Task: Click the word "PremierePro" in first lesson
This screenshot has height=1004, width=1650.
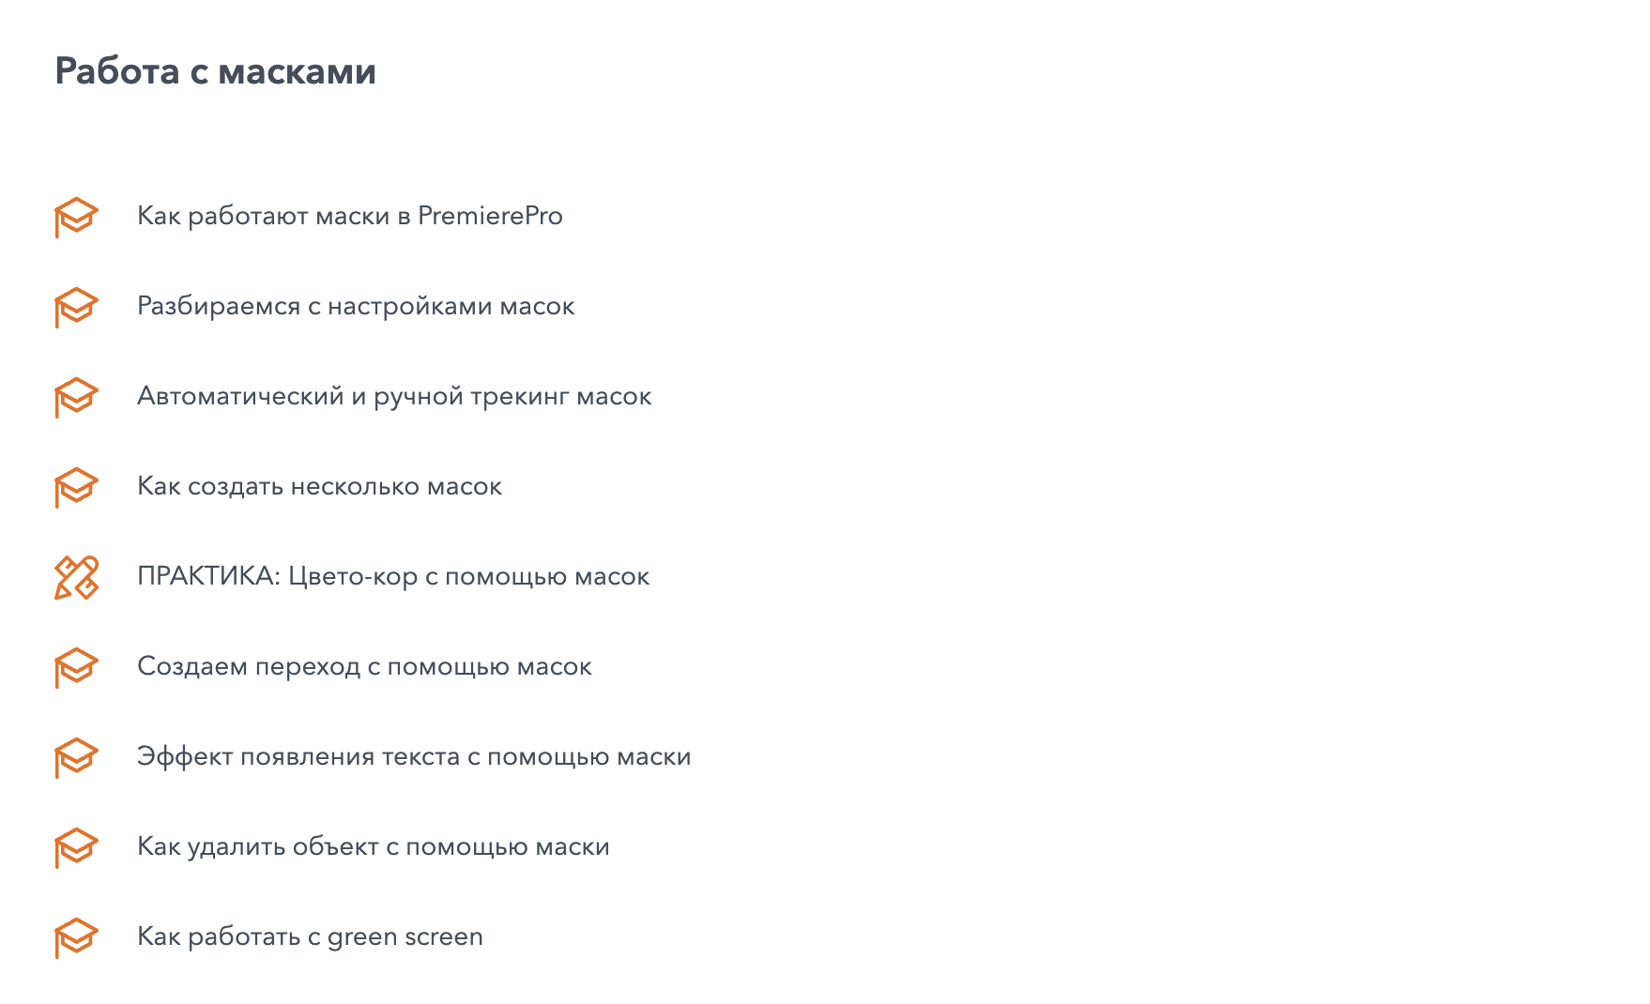Action: click(490, 216)
